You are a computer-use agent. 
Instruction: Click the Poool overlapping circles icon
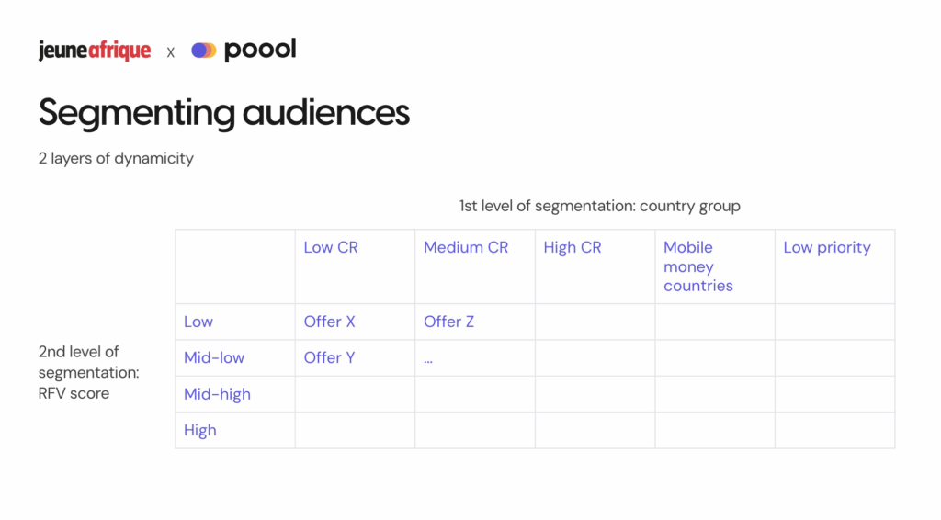[x=203, y=51]
